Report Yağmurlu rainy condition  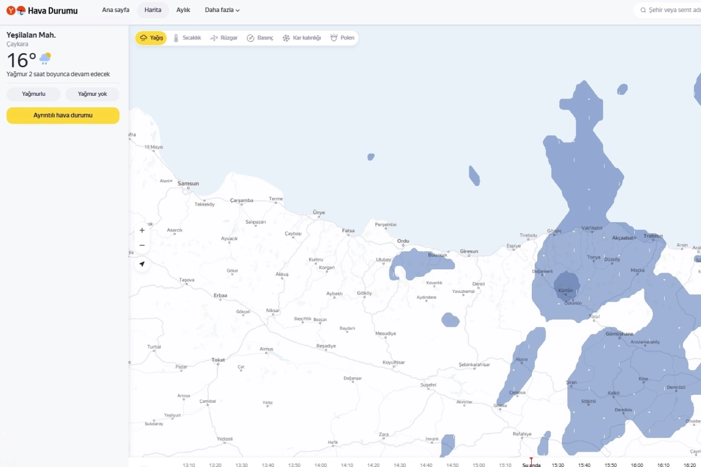(x=33, y=94)
